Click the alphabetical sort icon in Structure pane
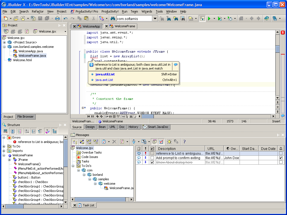 tap(27, 131)
